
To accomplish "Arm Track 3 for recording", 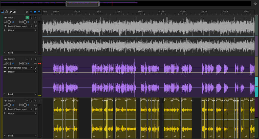I will (x=36, y=101).
